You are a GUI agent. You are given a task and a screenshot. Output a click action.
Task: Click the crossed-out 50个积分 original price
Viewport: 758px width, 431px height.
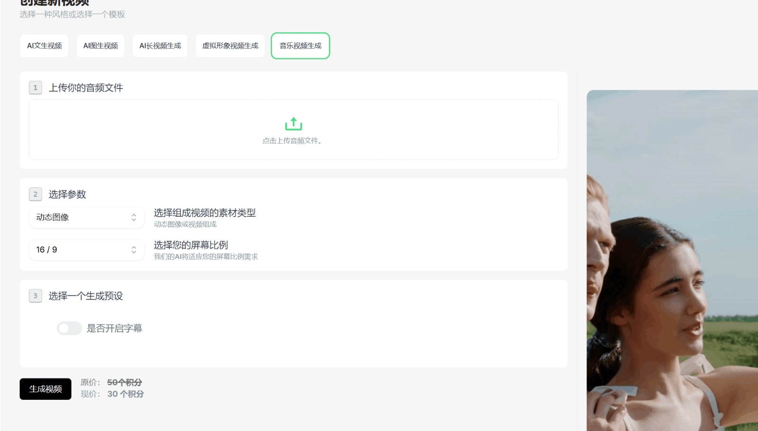pos(124,382)
